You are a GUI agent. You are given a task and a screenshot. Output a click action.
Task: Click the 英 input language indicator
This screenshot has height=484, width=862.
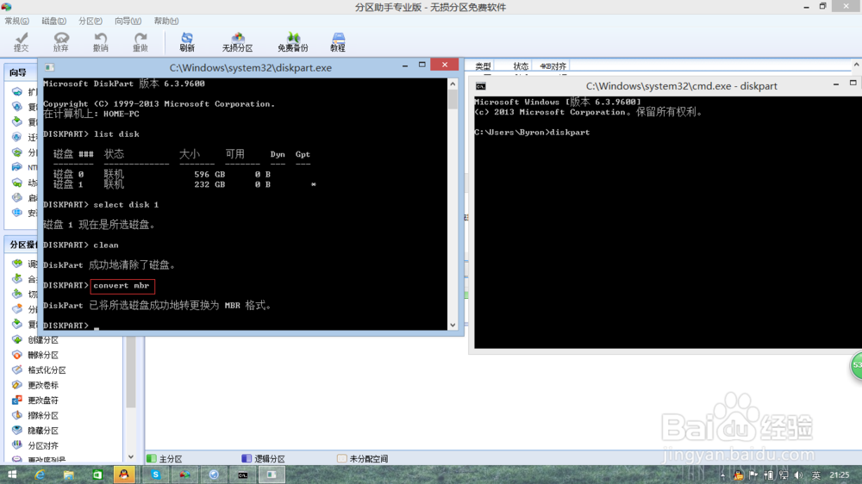815,475
